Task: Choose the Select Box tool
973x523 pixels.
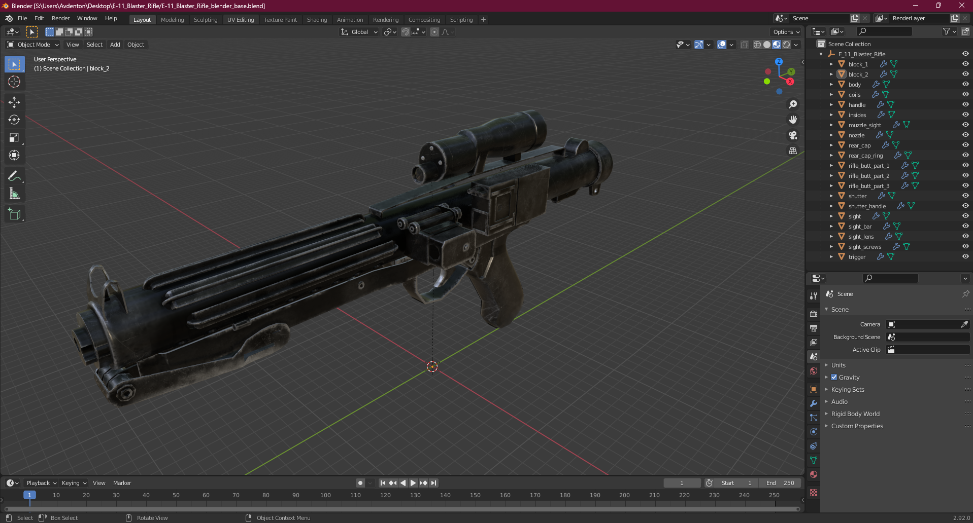Action: (x=14, y=64)
